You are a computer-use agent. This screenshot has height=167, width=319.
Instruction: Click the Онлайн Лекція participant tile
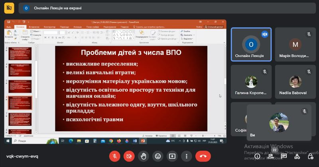point(251,45)
